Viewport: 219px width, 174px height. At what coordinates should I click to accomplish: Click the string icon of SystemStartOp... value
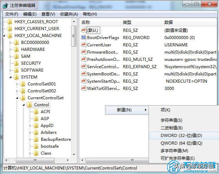coord(83,81)
